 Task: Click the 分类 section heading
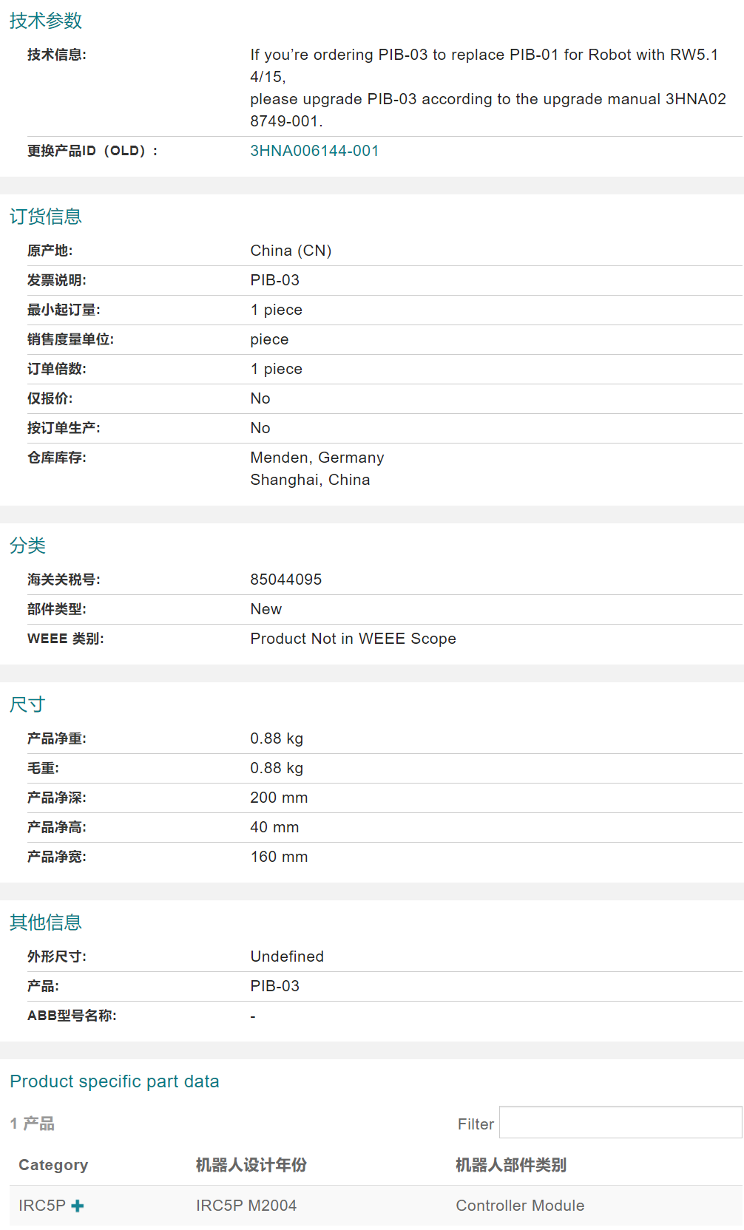(x=28, y=546)
